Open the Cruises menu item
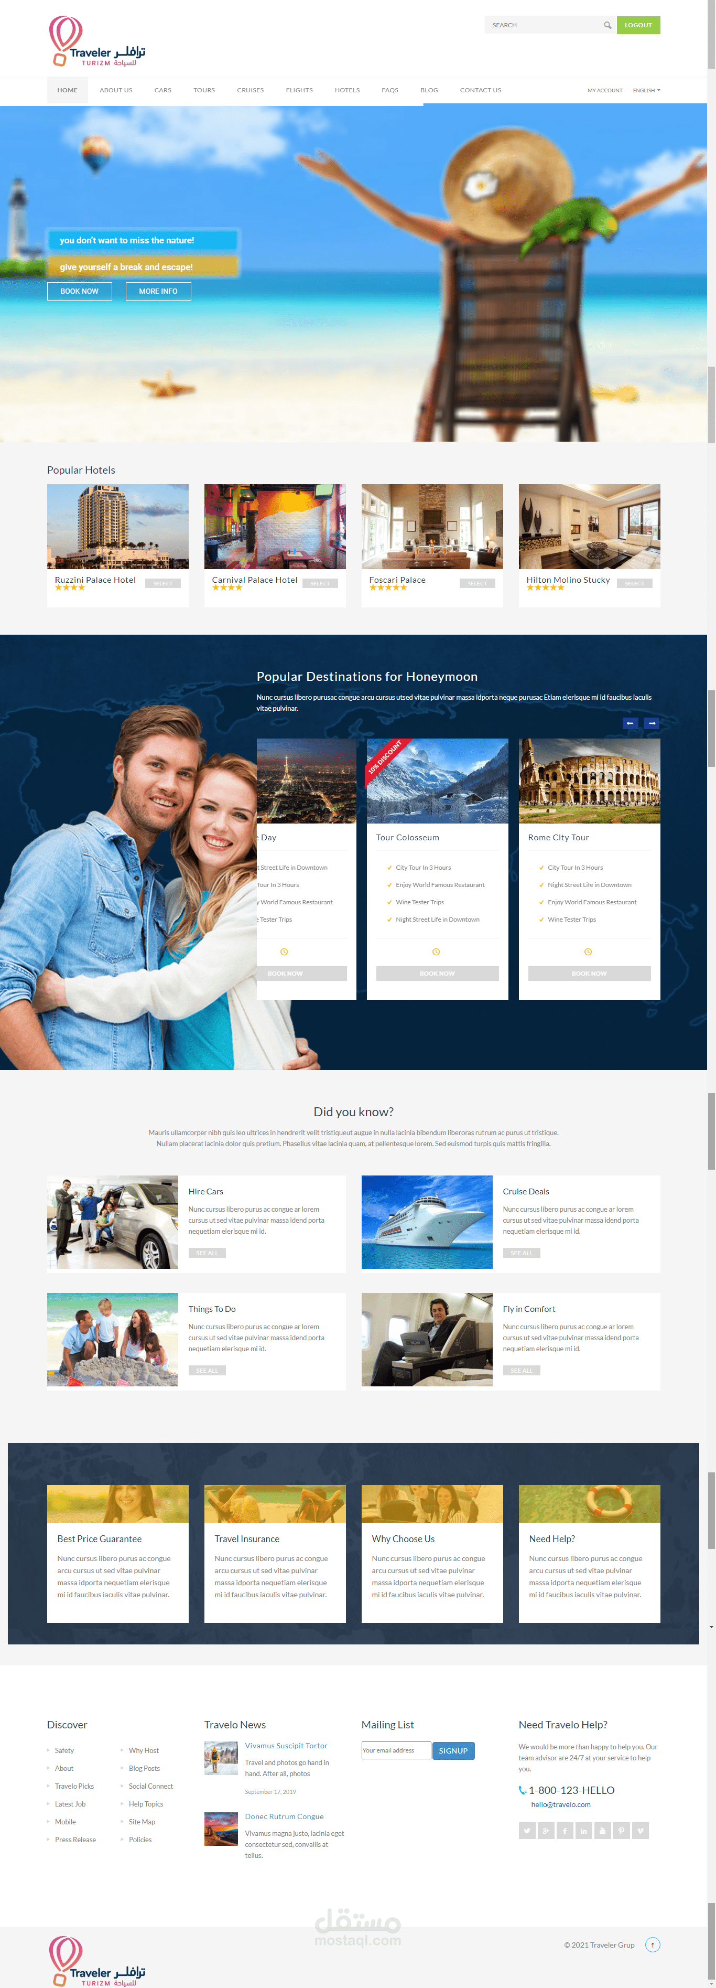The height and width of the screenshot is (1988, 716). click(250, 90)
